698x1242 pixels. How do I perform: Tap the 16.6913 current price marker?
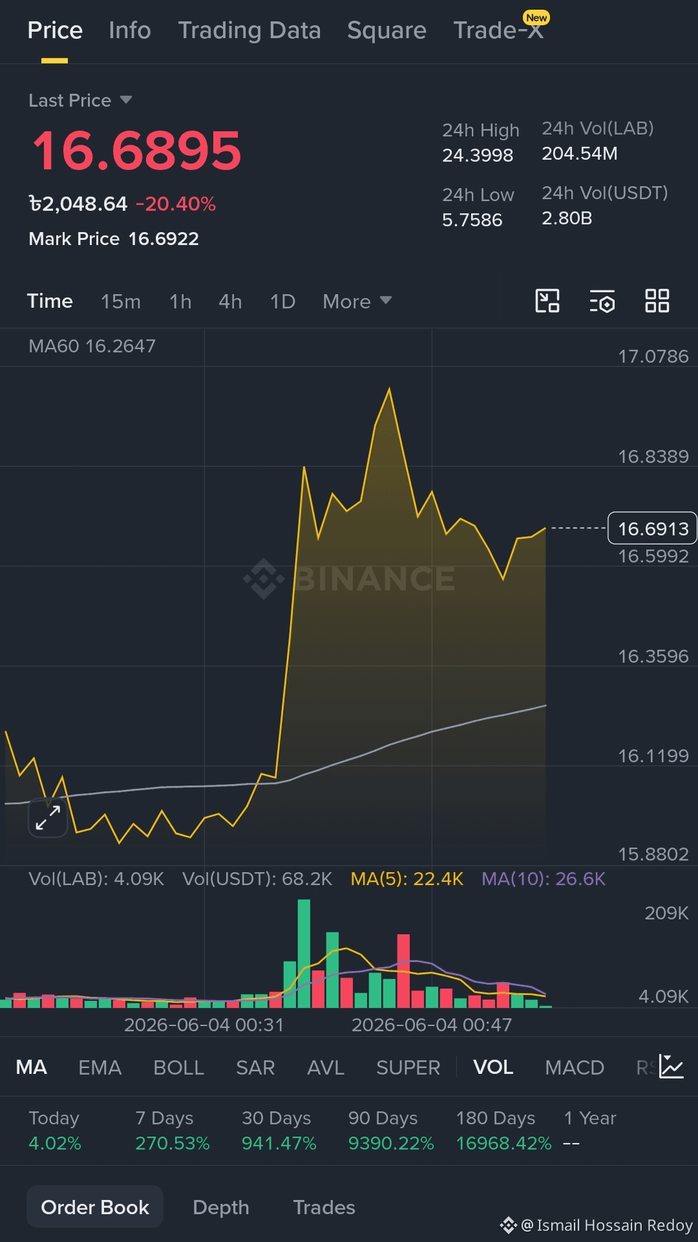click(652, 528)
